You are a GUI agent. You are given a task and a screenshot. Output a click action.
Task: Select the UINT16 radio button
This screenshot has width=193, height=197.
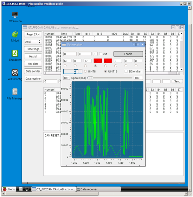[106, 71]
